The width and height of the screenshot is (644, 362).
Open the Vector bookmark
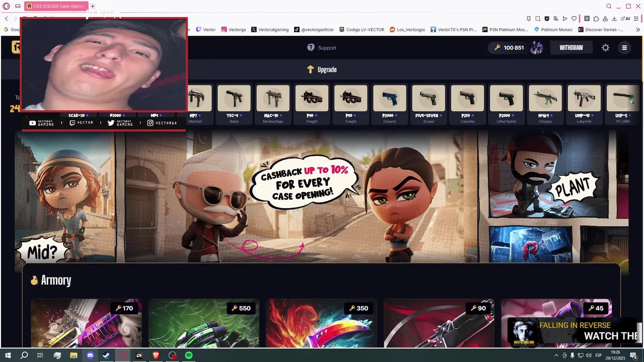tap(206, 30)
